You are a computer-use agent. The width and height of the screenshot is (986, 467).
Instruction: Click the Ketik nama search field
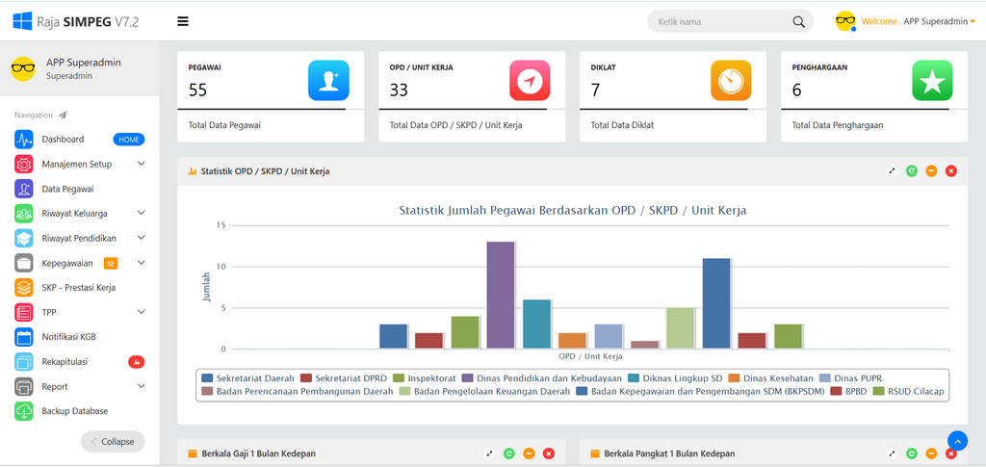pyautogui.click(x=730, y=22)
